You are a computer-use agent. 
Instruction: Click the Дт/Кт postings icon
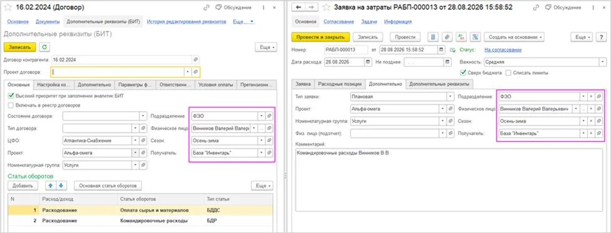pyautogui.click(x=461, y=37)
